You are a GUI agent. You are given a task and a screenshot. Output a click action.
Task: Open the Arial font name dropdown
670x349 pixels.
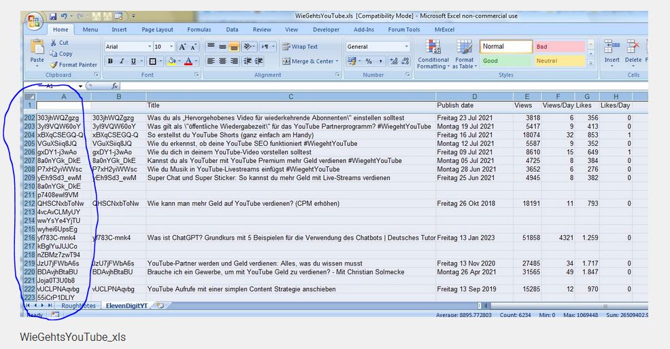point(150,46)
